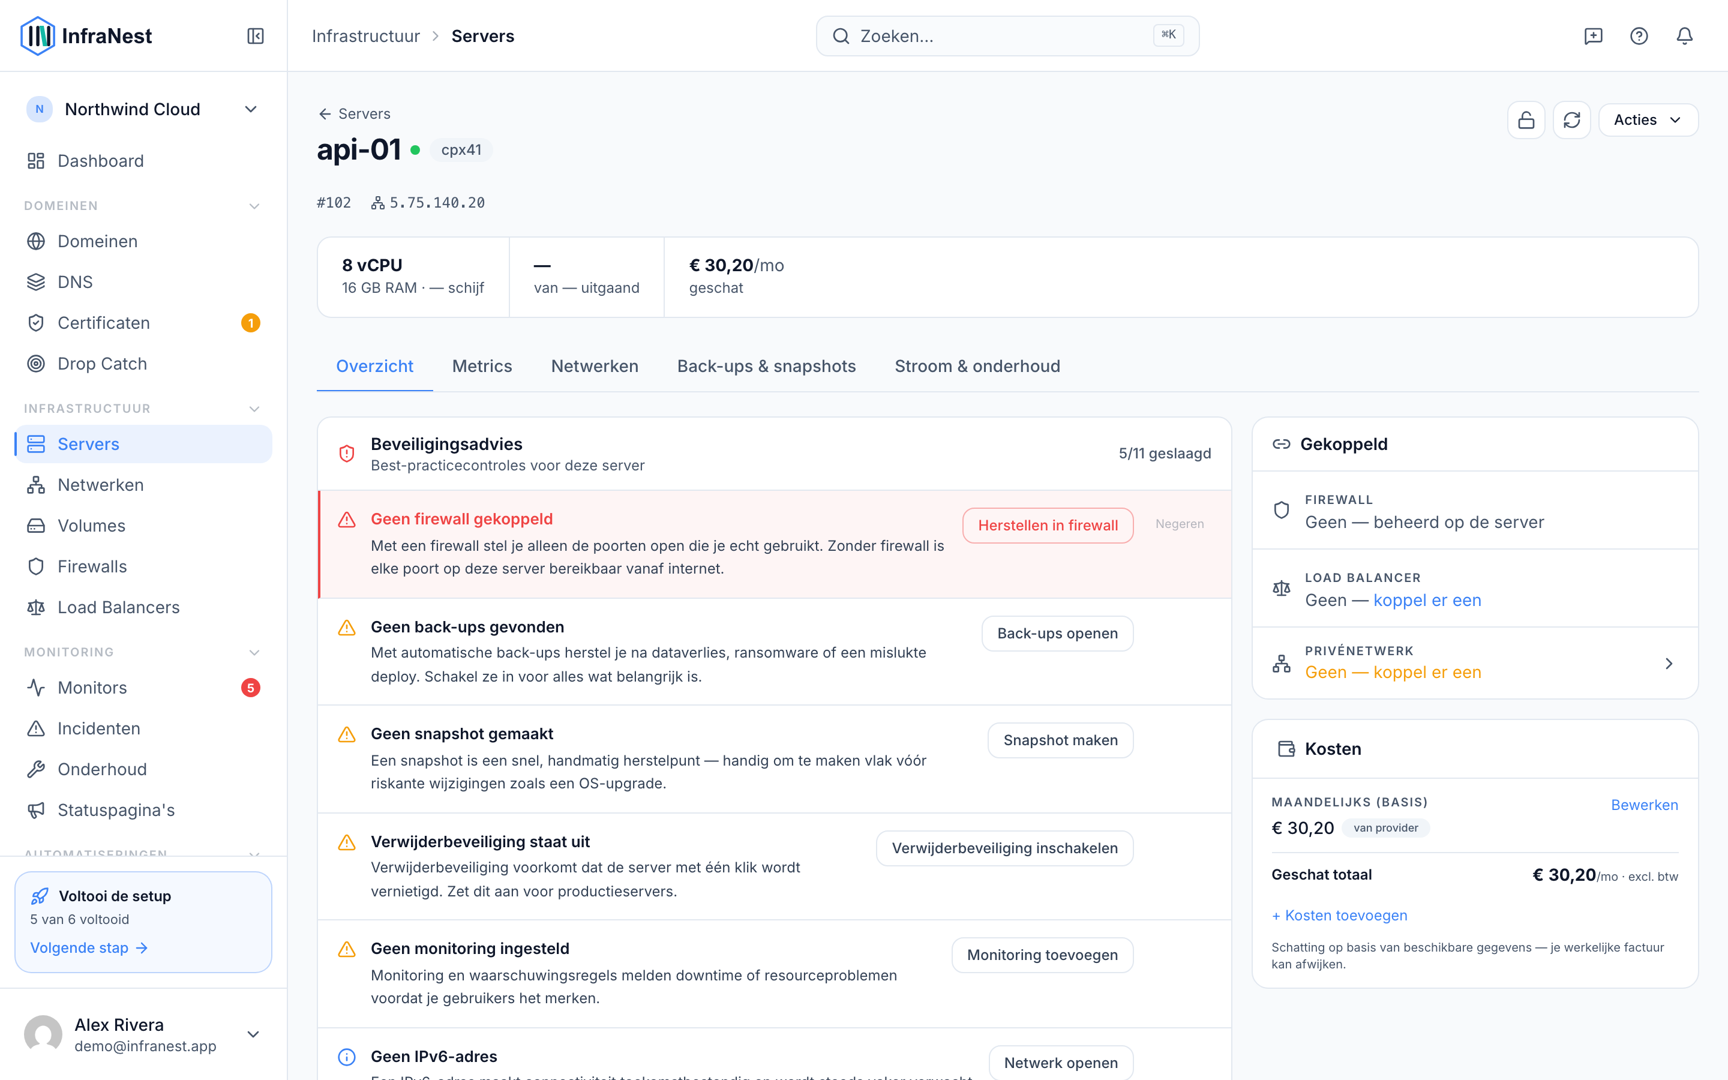
Task: Open Statuspagina's in the sidebar
Action: pos(143,810)
